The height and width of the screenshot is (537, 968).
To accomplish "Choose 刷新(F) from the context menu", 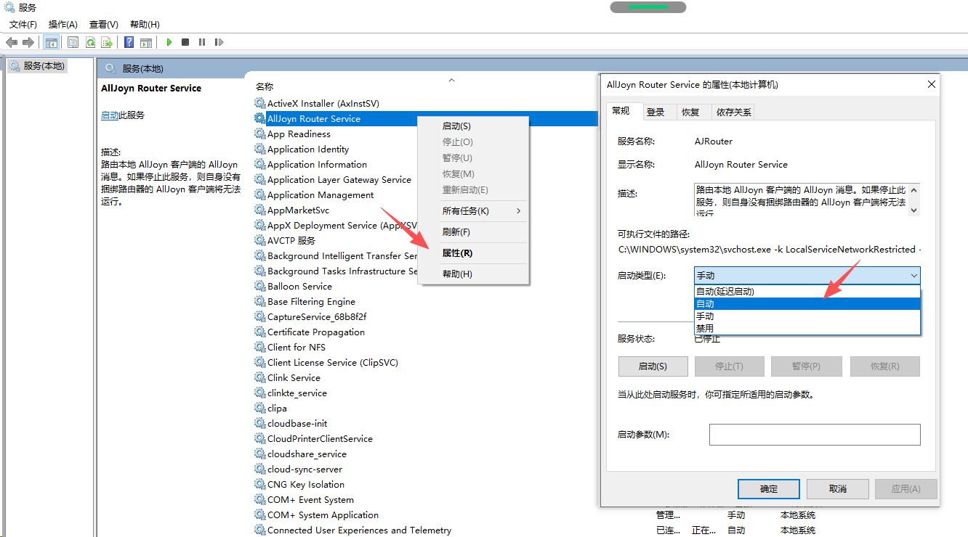I will click(x=474, y=232).
